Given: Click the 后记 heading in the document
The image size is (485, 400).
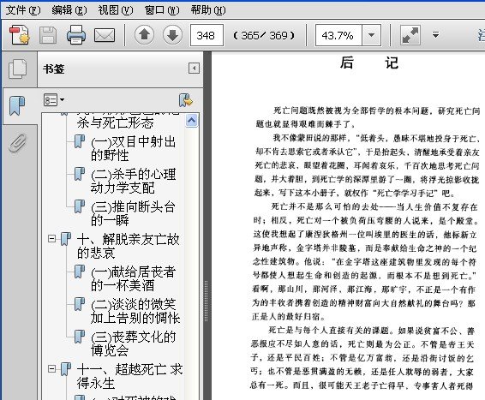Looking at the screenshot, I should point(369,63).
